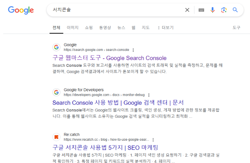Switch to the 쇼핑 tab
This screenshot has width=250, height=163.
click(89, 28)
